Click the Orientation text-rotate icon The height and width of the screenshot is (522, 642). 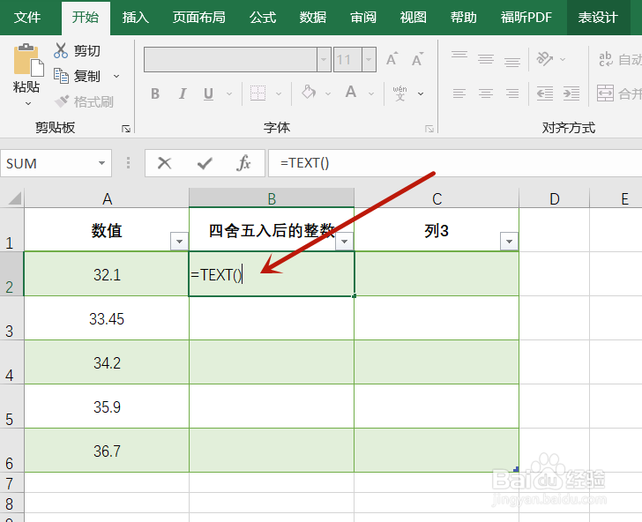point(545,59)
